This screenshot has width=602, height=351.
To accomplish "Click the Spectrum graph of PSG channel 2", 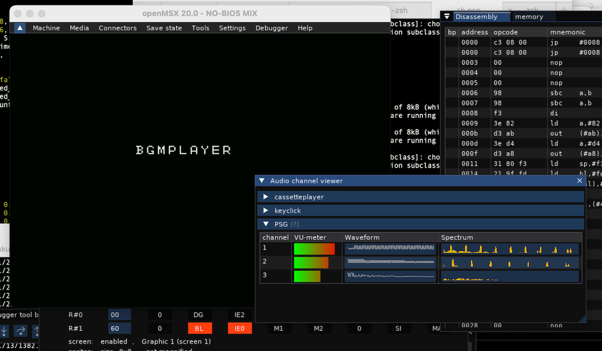I will tap(510, 263).
